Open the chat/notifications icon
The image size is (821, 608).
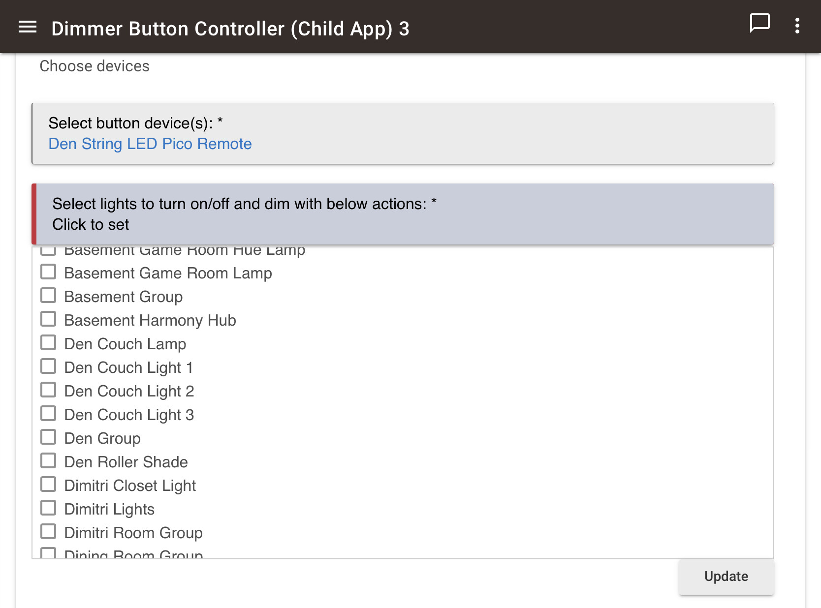(x=759, y=23)
